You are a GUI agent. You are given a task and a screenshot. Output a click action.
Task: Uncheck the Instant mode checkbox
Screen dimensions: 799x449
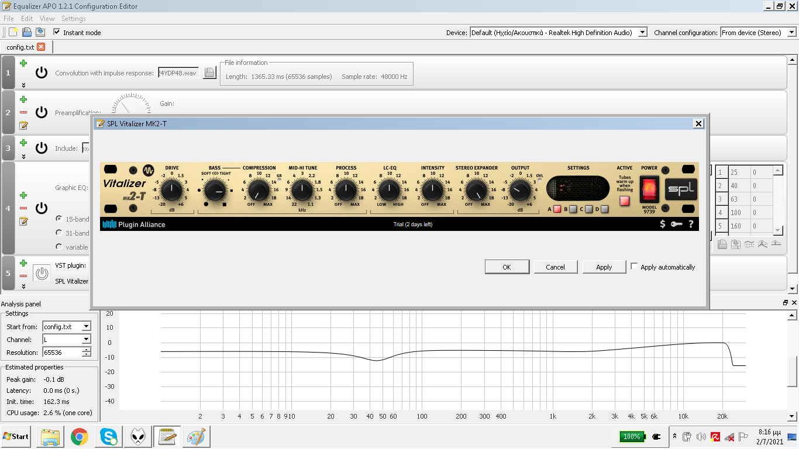point(57,32)
